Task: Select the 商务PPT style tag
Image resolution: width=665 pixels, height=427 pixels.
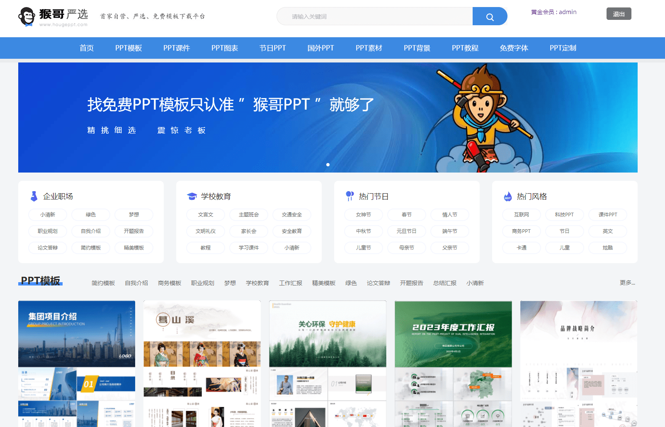Action: tap(522, 231)
